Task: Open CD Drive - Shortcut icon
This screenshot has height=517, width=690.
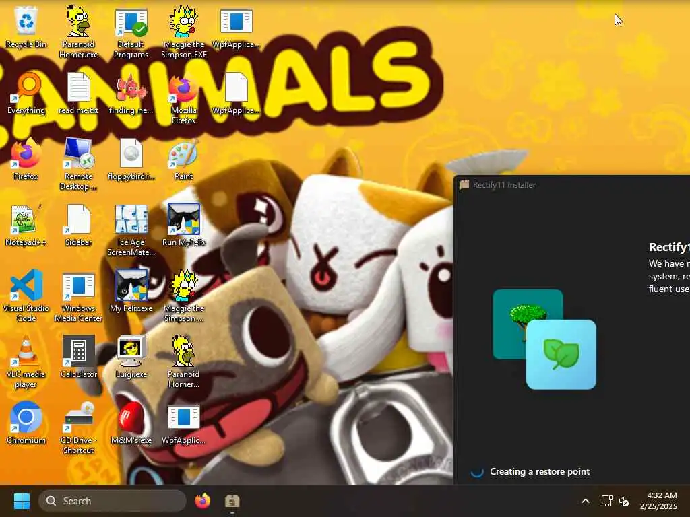Action: [x=78, y=427]
